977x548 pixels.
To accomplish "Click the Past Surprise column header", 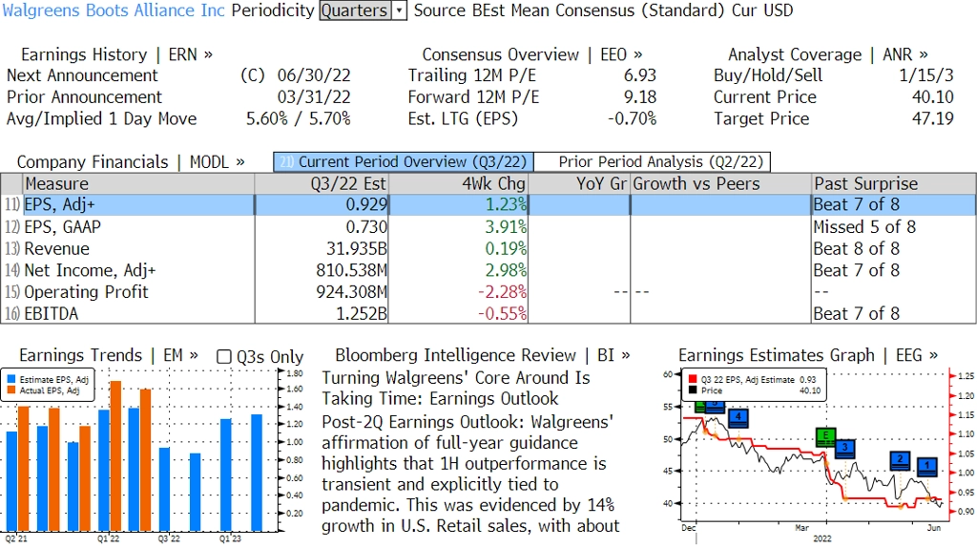I will [893, 184].
